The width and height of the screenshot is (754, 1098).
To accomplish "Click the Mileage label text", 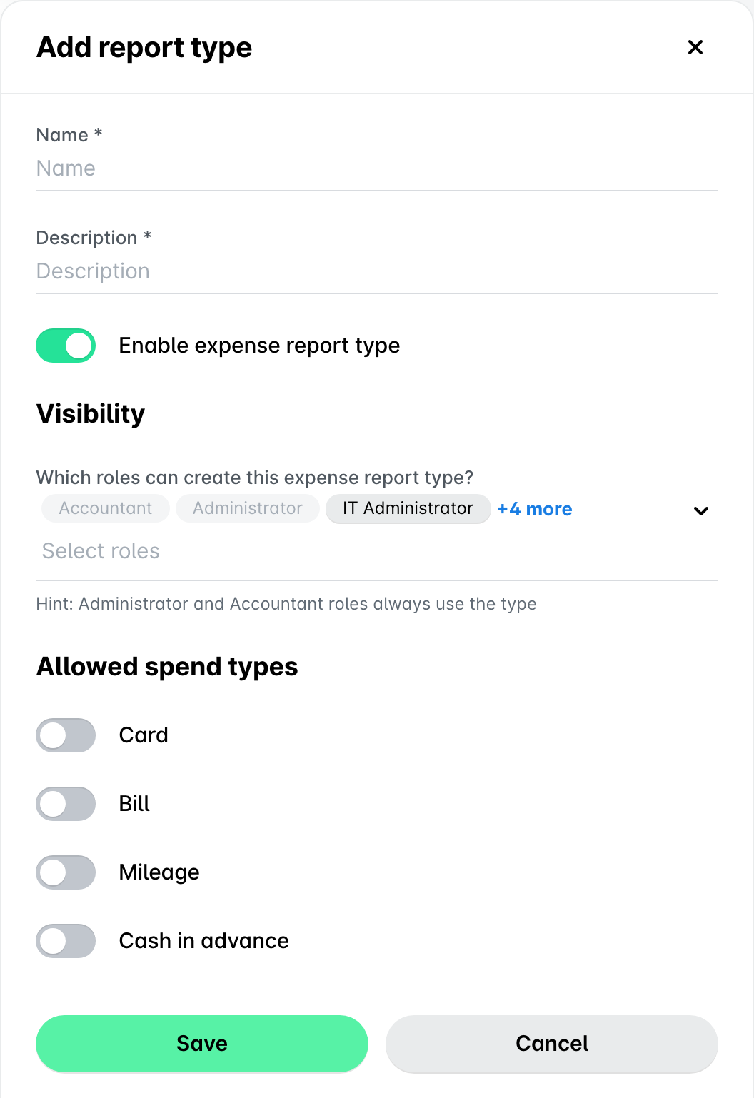I will (x=159, y=872).
